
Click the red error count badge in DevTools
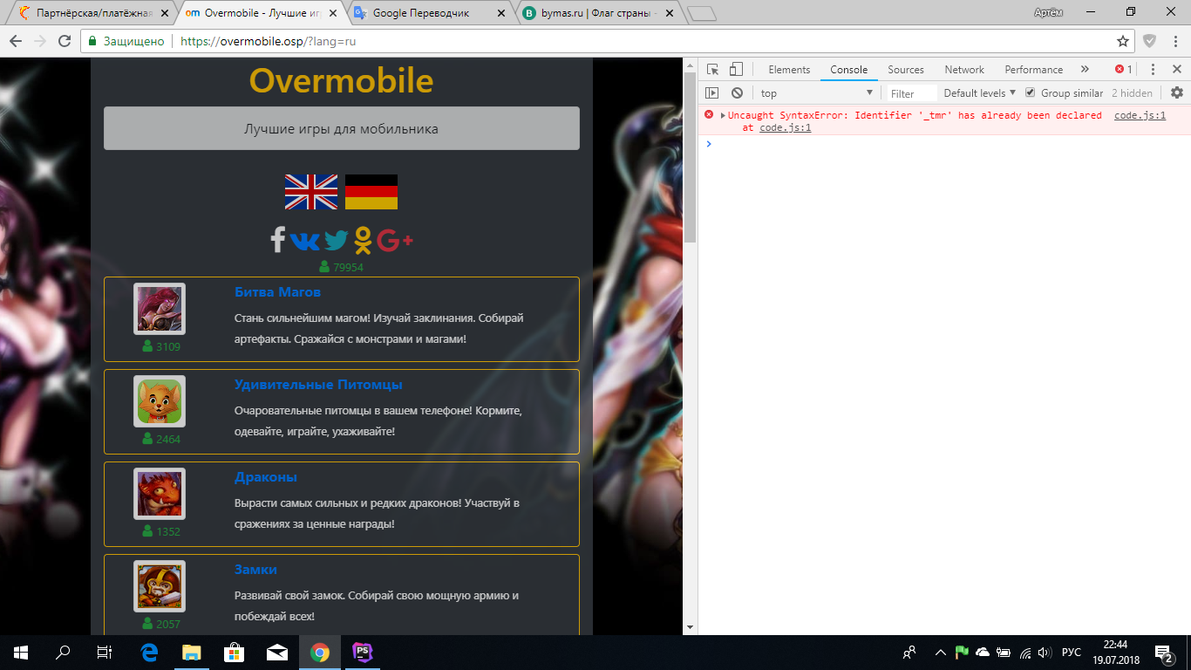click(1124, 70)
